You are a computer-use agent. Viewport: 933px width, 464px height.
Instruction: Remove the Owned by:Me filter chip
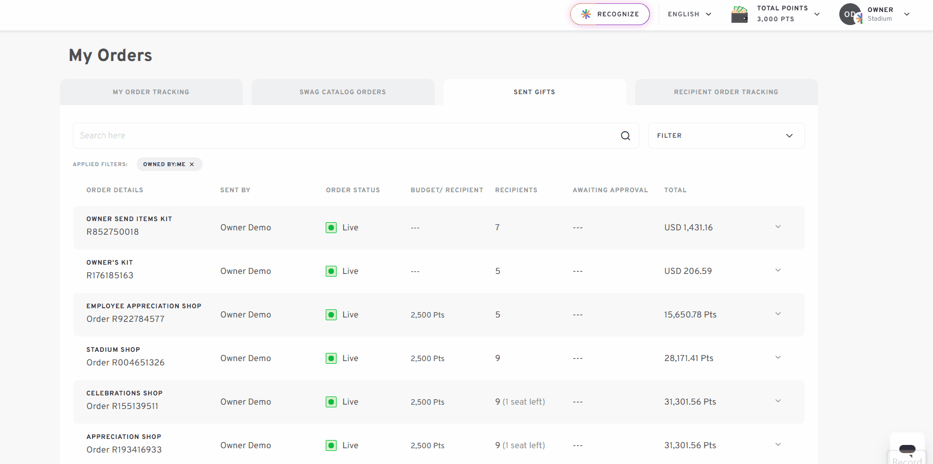[x=192, y=164]
